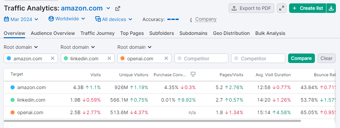Click the linkedin.com domain input field
The image size is (340, 128).
pos(88,58)
